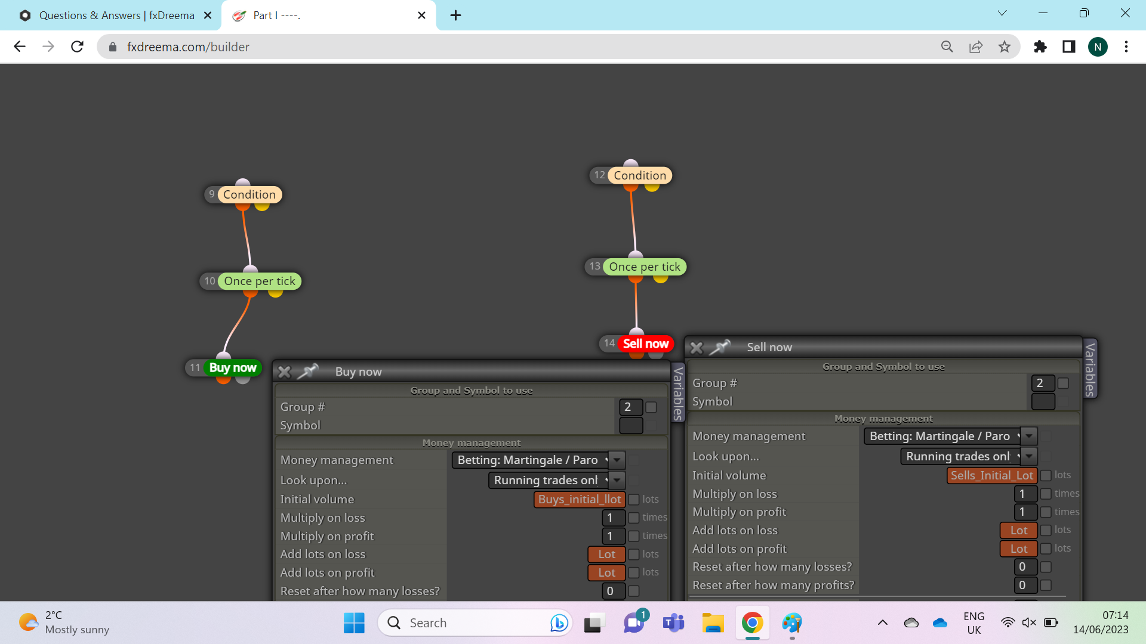
Task: Edit Multiply on loss value in Sell now
Action: point(1026,494)
